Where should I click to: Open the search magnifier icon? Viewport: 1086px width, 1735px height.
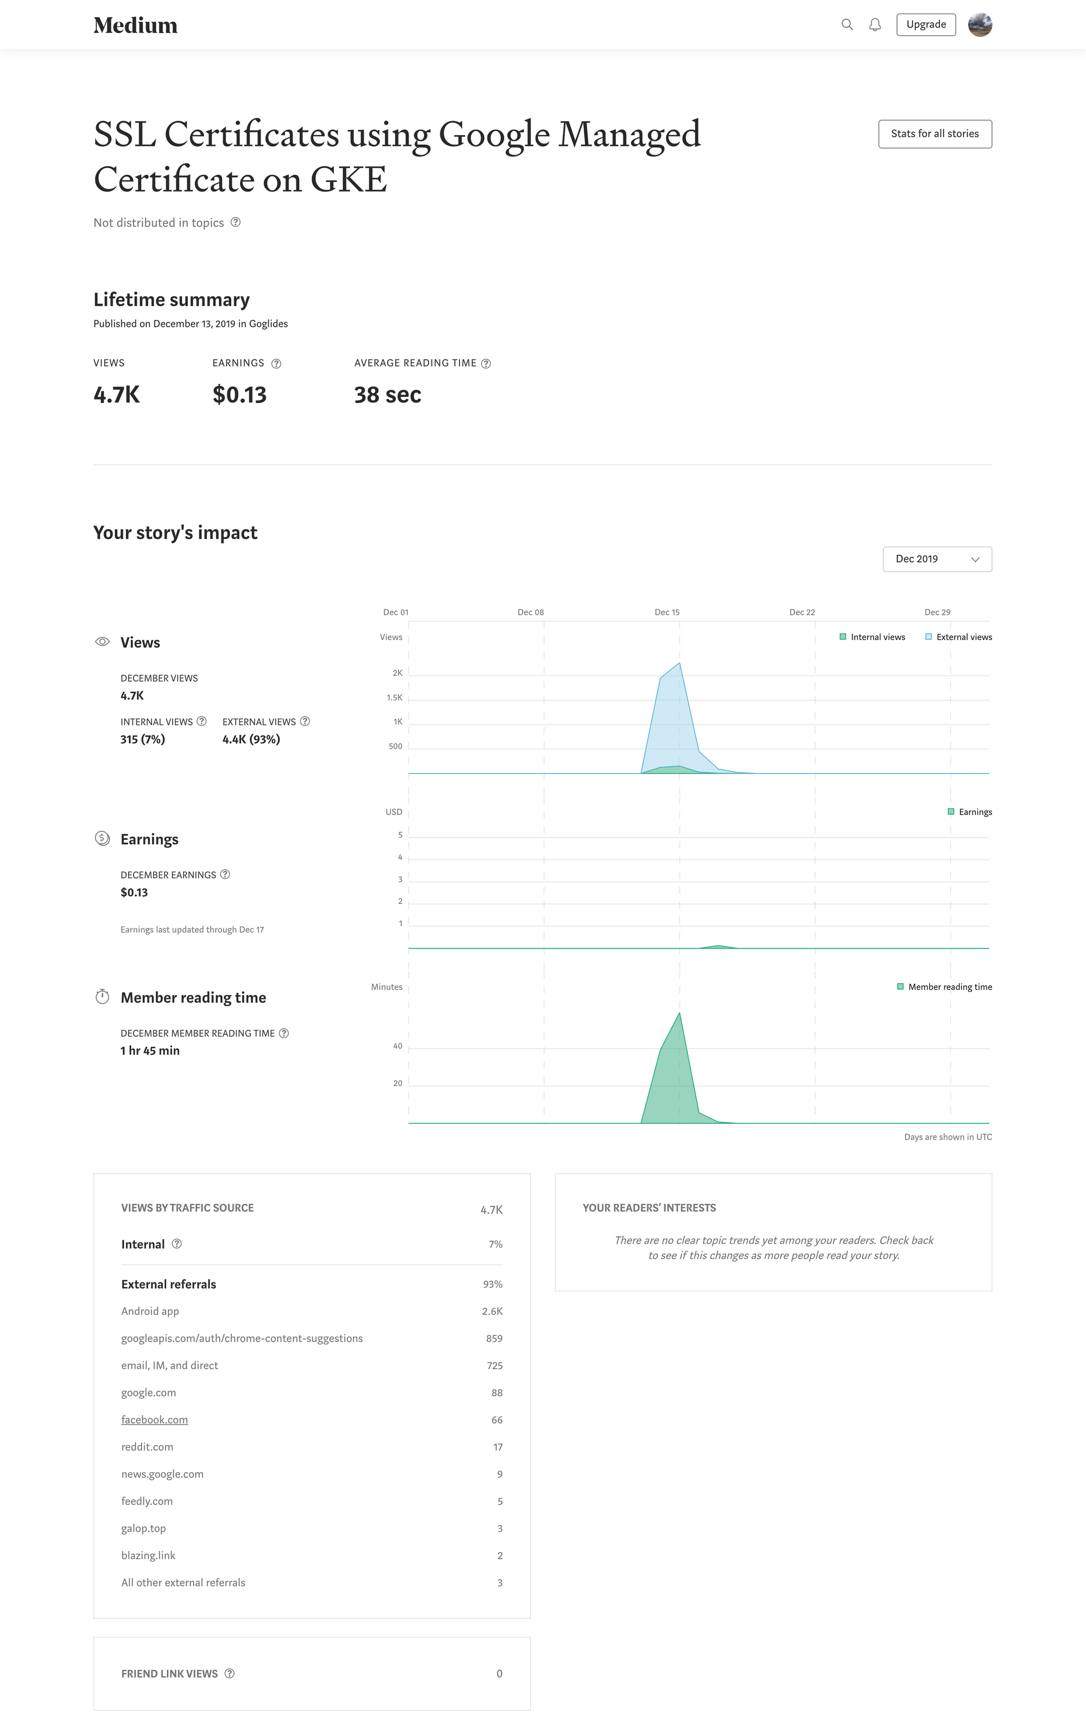(x=847, y=24)
